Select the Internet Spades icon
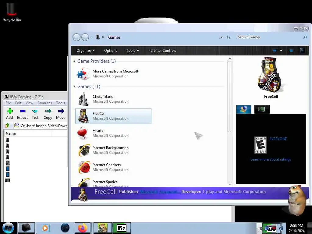Screen dimensions: 312x234 point(84,182)
